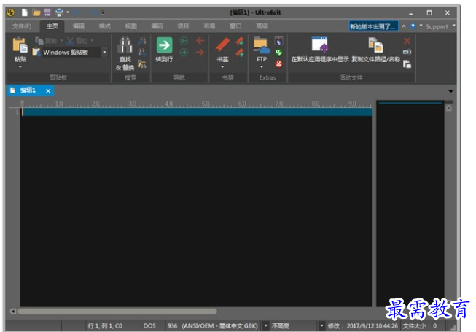Click the encoding 936 ANSI/OEM status field
The height and width of the screenshot is (332, 476).
pyautogui.click(x=213, y=326)
